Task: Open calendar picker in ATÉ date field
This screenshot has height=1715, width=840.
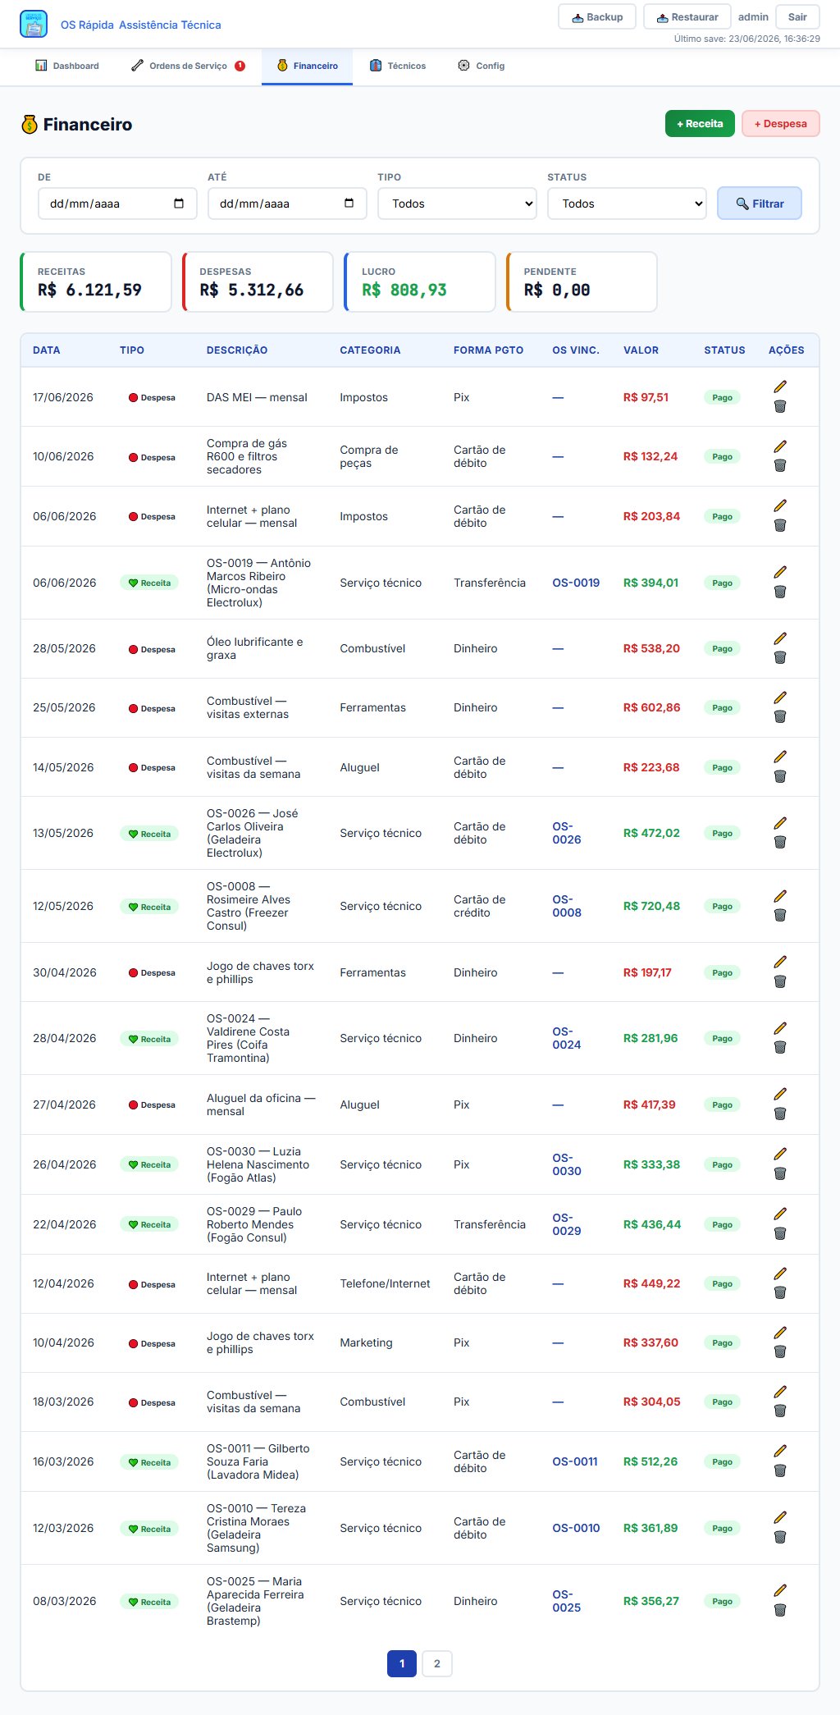Action: 349,204
